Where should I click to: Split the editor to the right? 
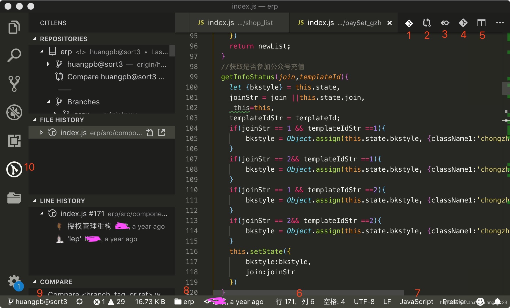coord(481,23)
